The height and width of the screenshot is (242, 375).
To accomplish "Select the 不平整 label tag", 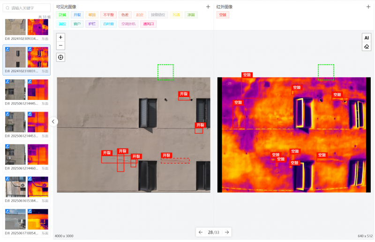I will [108, 15].
